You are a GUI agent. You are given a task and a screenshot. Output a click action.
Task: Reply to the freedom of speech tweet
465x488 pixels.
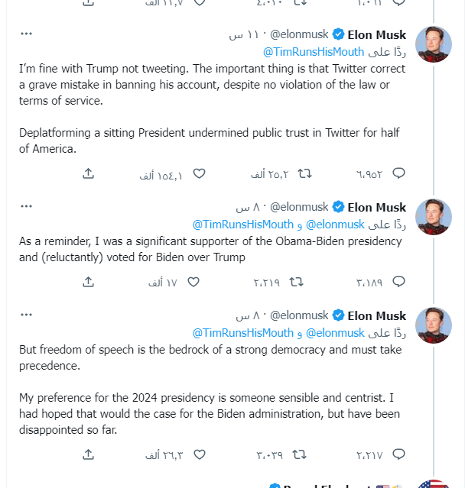pos(398,455)
